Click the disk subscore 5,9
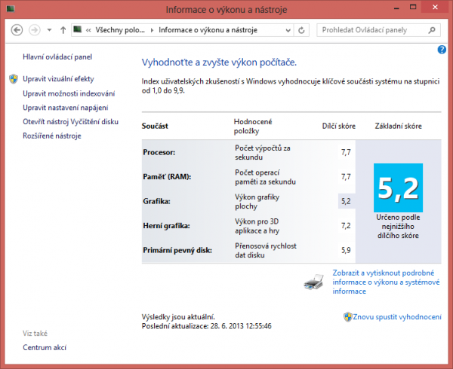This screenshot has width=453, height=369. click(346, 250)
